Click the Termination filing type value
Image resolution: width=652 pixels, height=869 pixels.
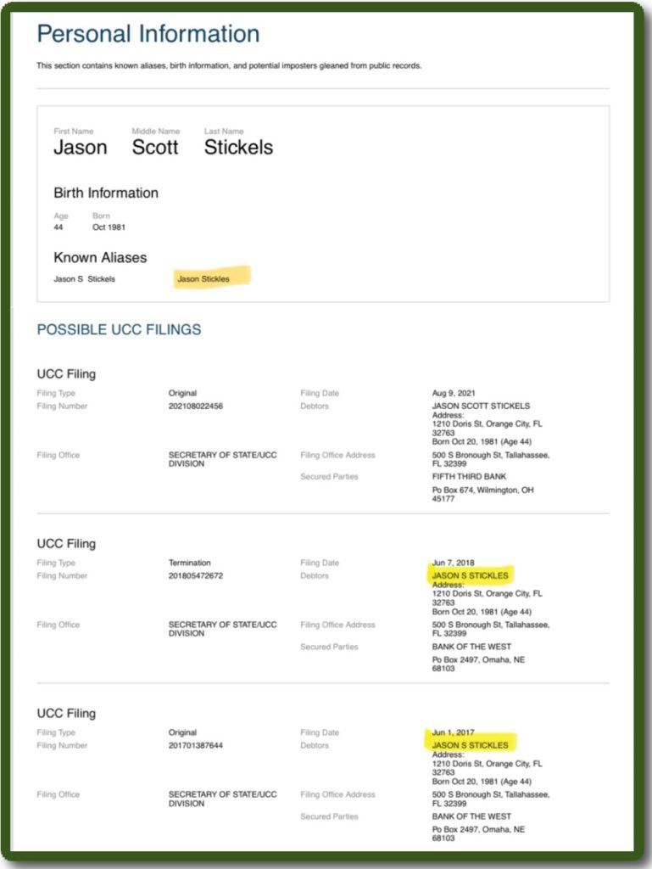189,563
